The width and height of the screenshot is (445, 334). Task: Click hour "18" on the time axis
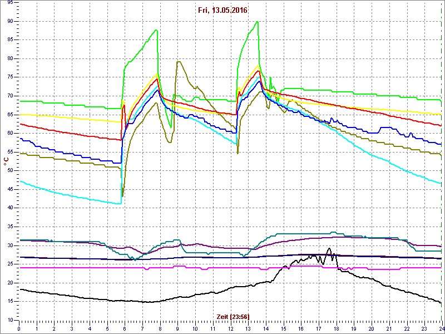point(337,330)
